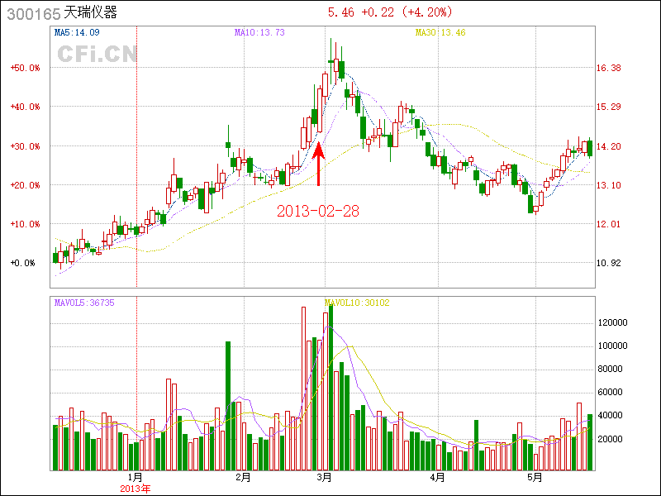Click the CFi.CN watermark logo

[x=97, y=55]
